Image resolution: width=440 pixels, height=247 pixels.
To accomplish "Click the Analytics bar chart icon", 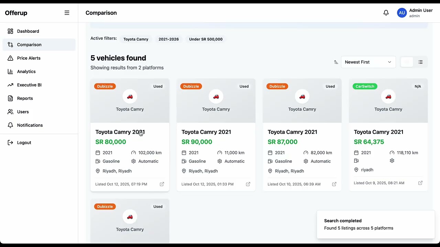I will pyautogui.click(x=10, y=71).
